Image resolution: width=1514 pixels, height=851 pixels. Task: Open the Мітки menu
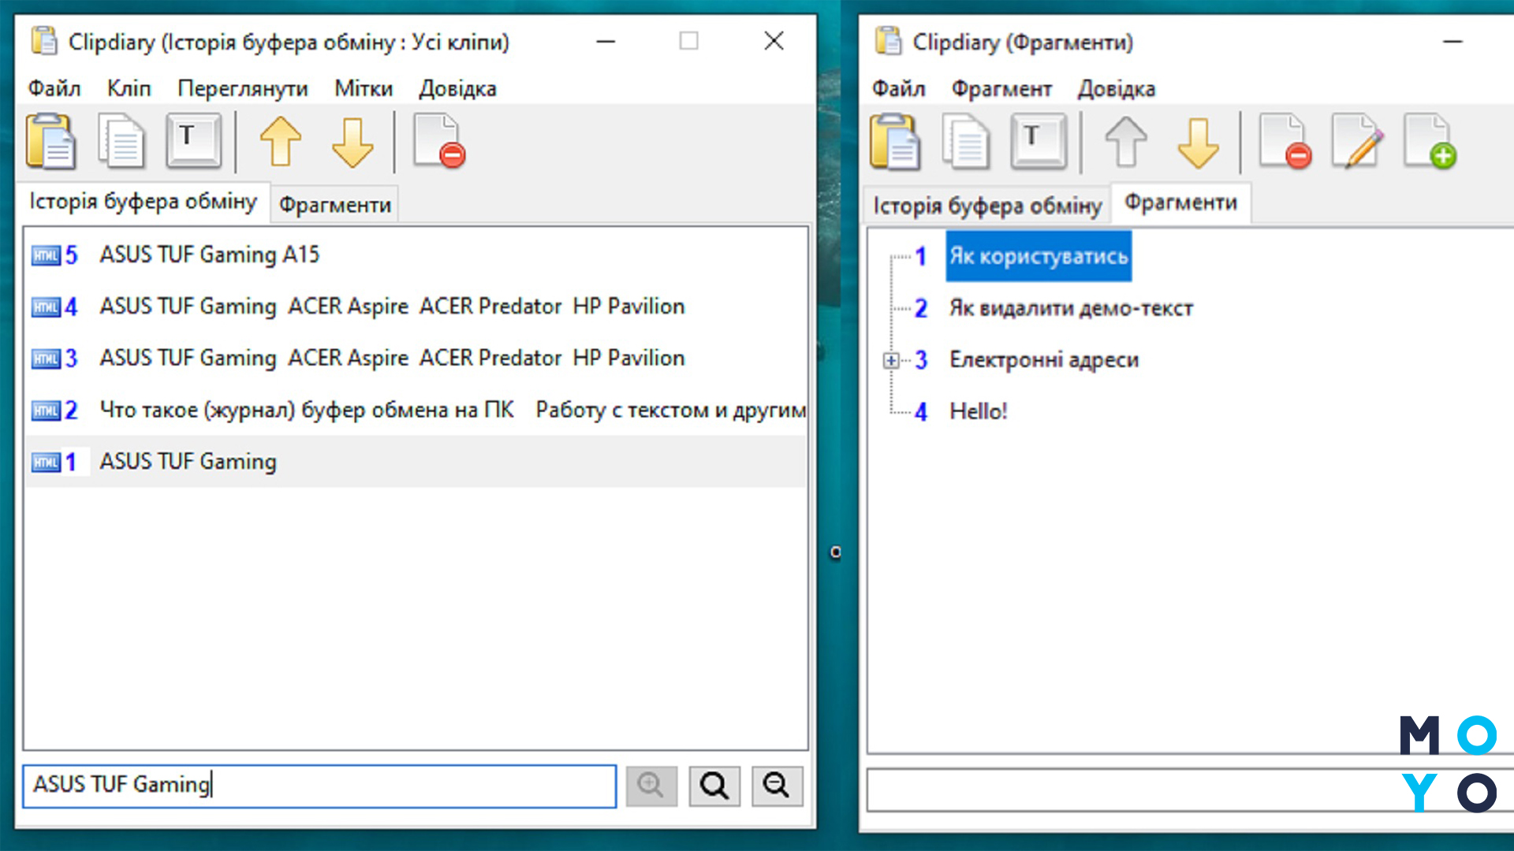tap(363, 88)
